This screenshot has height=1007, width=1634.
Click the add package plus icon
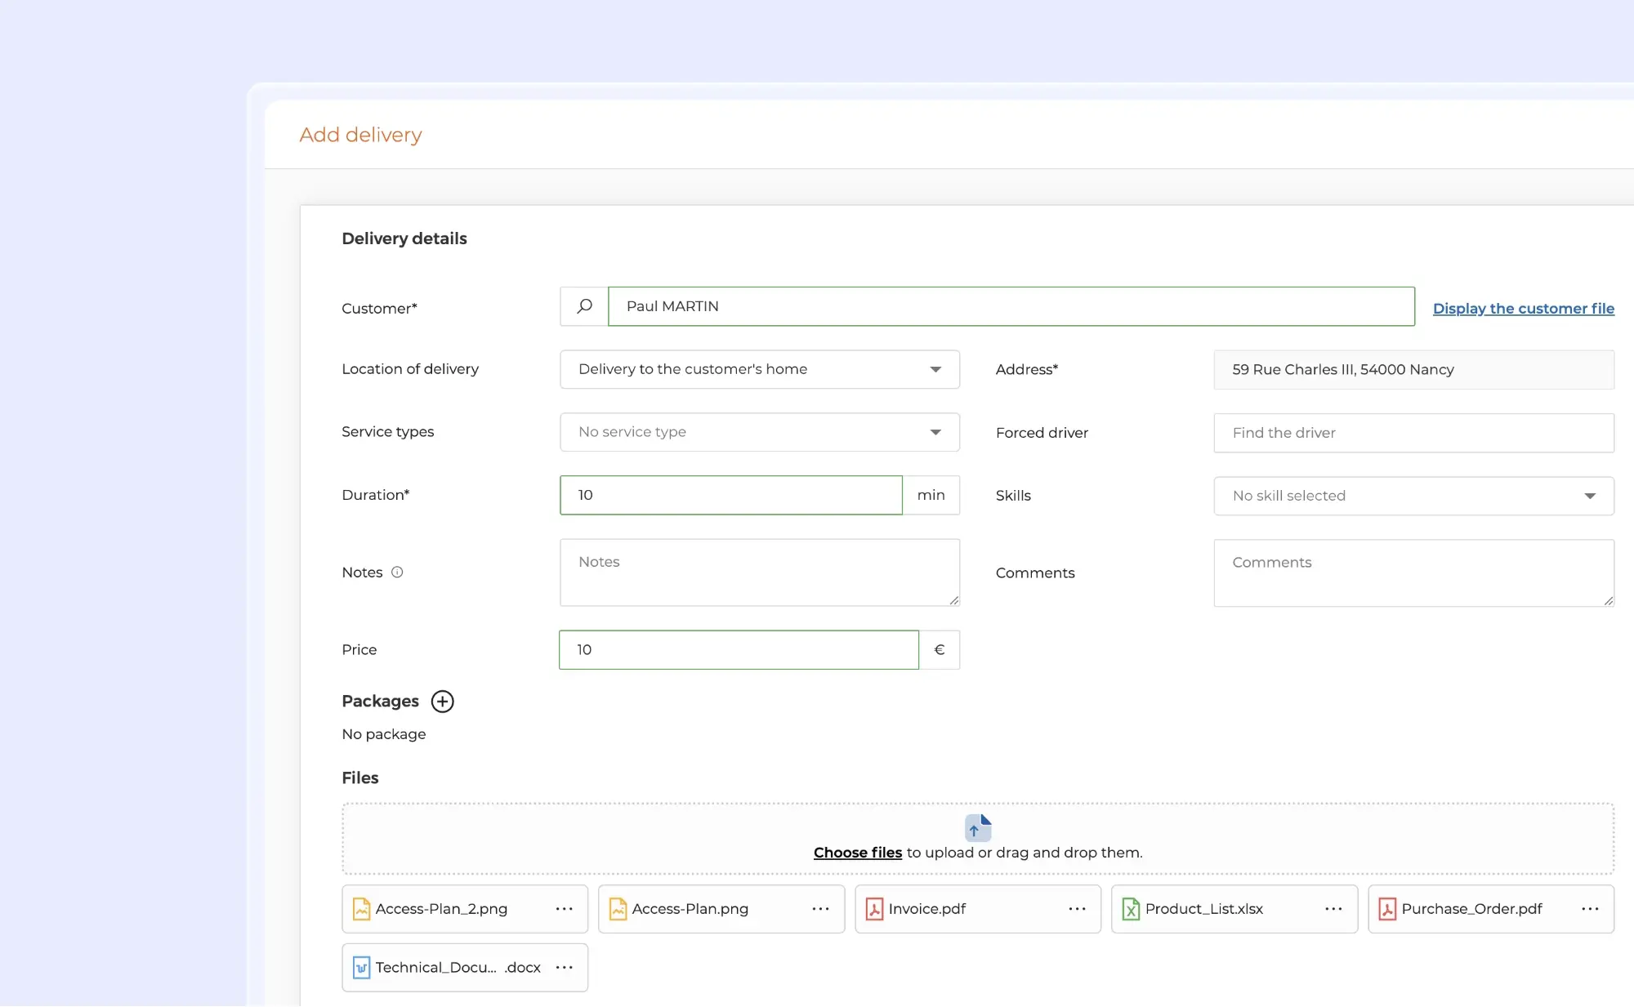[x=442, y=702]
